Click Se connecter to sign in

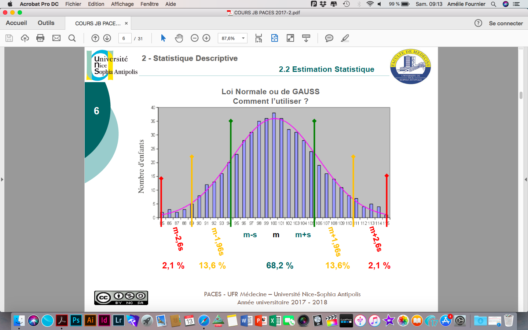coord(506,23)
